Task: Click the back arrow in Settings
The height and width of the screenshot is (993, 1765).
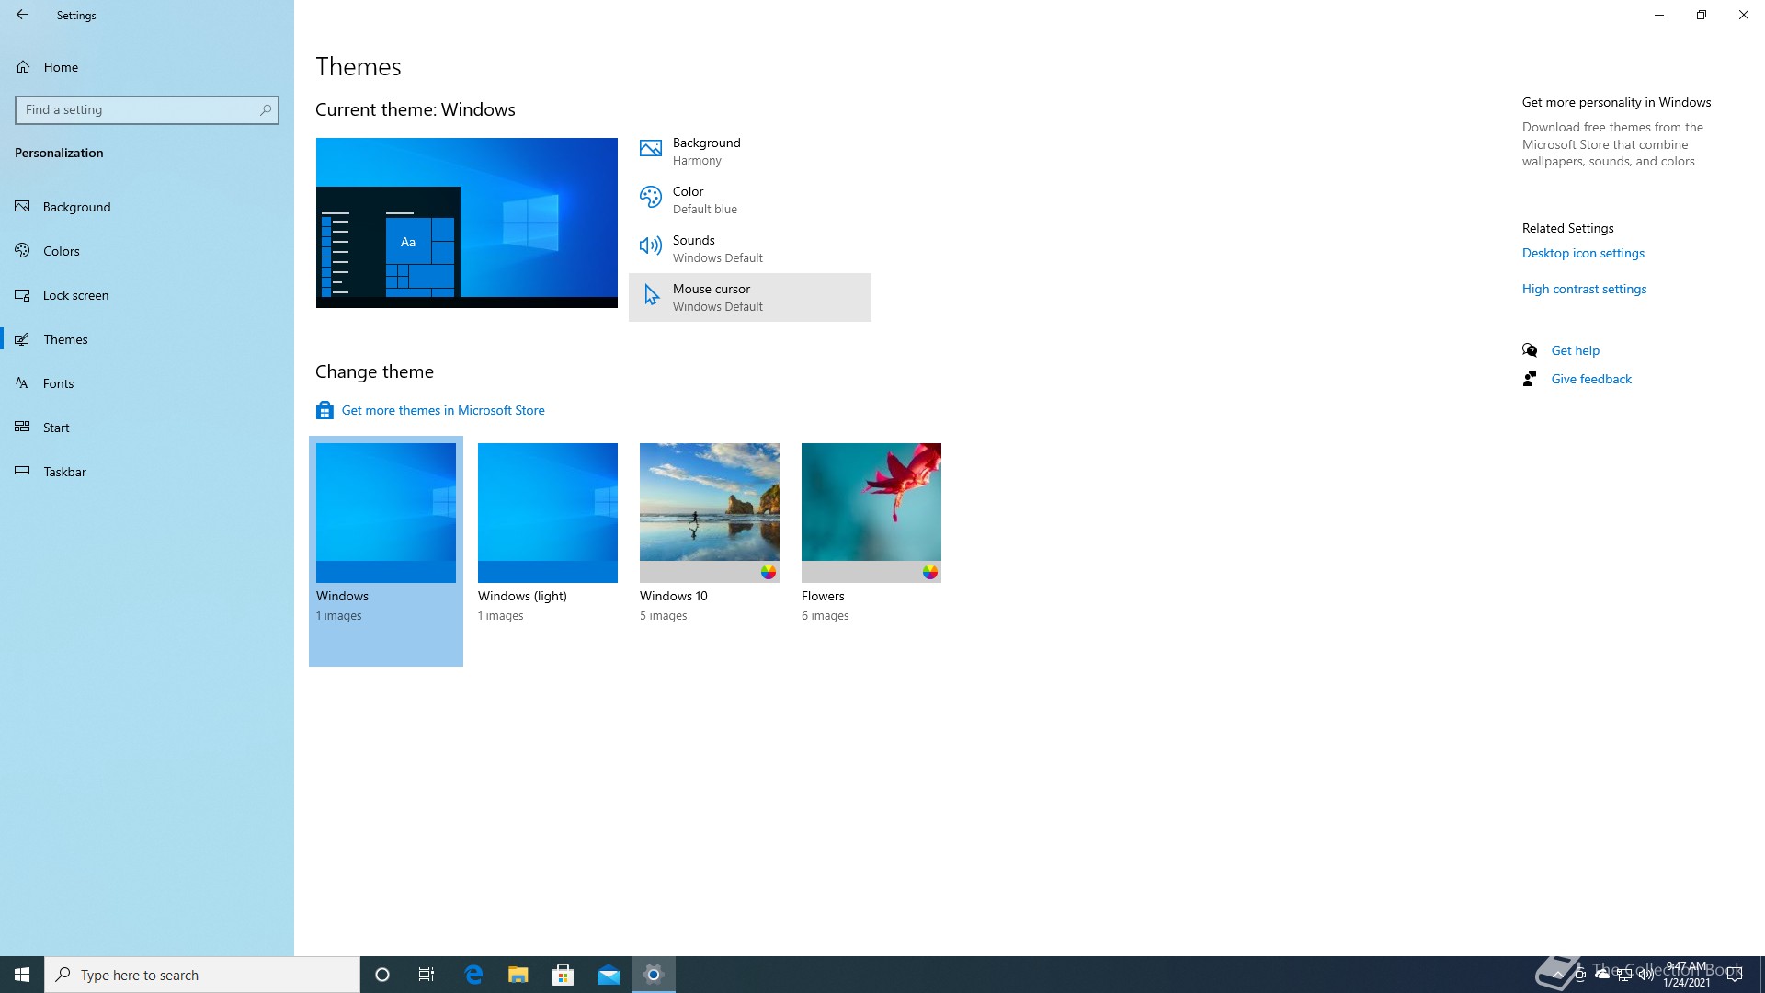Action: pyautogui.click(x=22, y=15)
